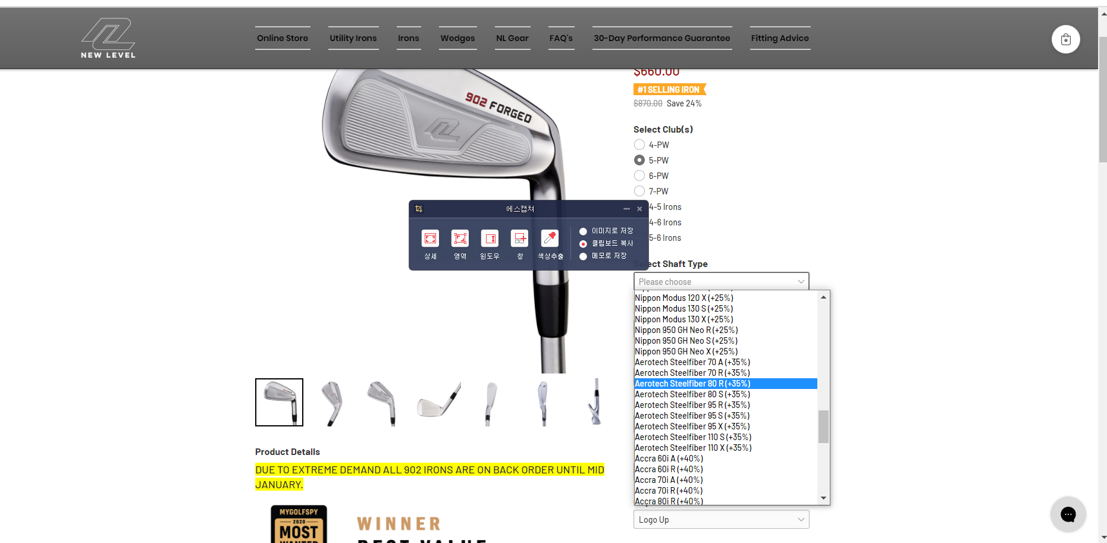View the second iron thumbnail image
The width and height of the screenshot is (1107, 543).
click(331, 403)
